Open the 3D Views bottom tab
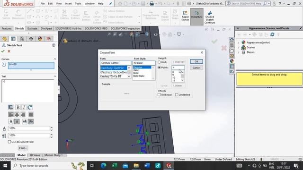This screenshot has width=303, height=170. click(35, 155)
